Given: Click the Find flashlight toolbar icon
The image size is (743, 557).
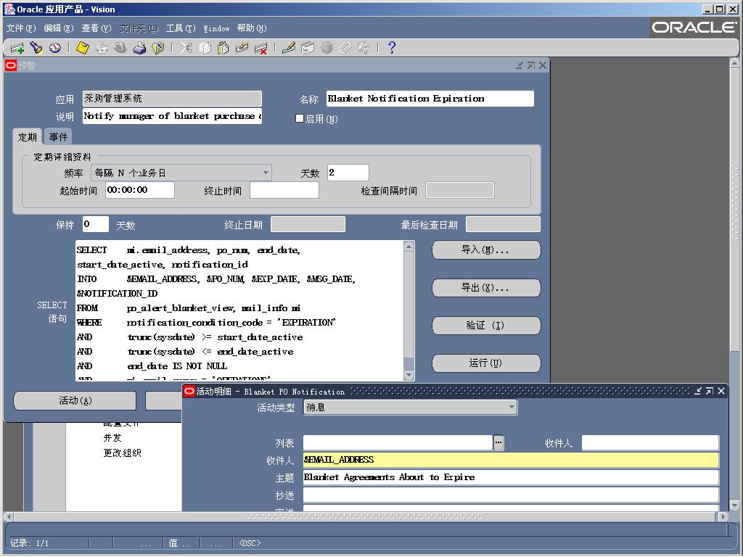Looking at the screenshot, I should pyautogui.click(x=36, y=48).
